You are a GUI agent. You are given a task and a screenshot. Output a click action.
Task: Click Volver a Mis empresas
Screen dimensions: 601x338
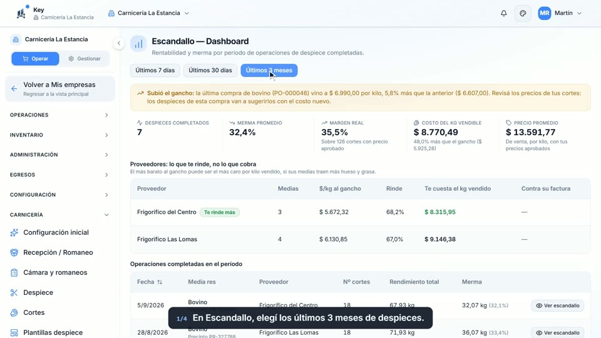[59, 88]
